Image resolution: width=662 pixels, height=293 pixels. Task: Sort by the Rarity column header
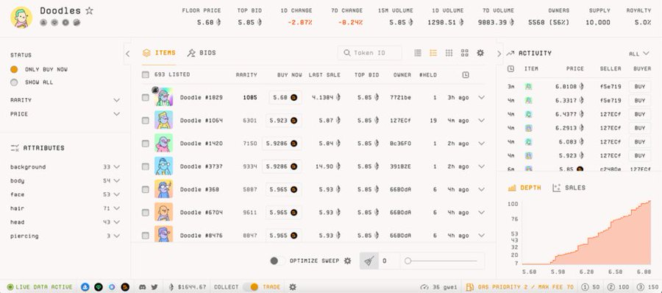246,75
